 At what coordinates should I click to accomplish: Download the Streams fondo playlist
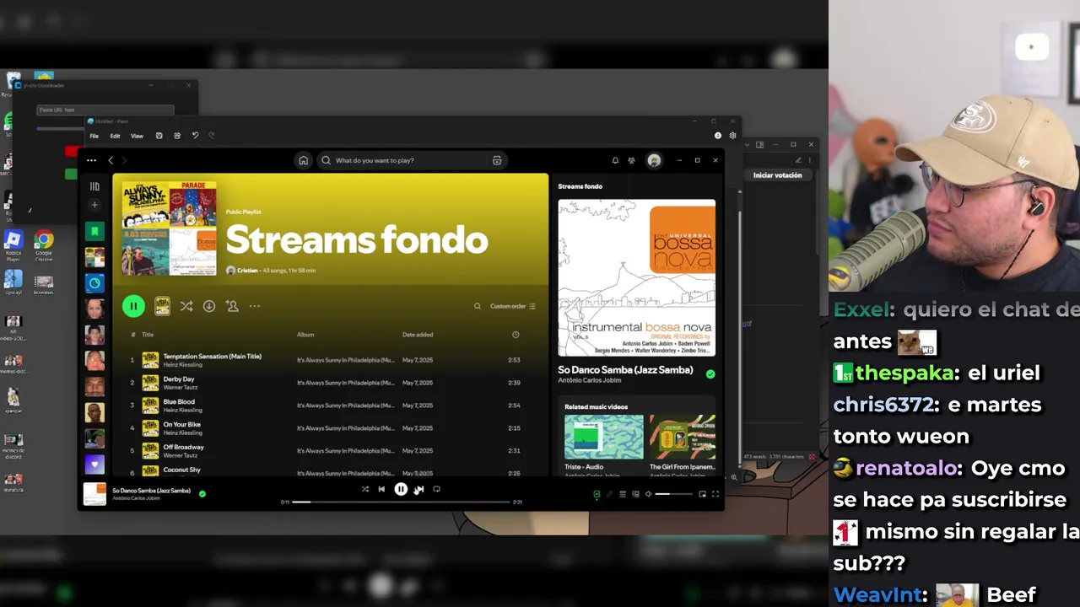[209, 306]
